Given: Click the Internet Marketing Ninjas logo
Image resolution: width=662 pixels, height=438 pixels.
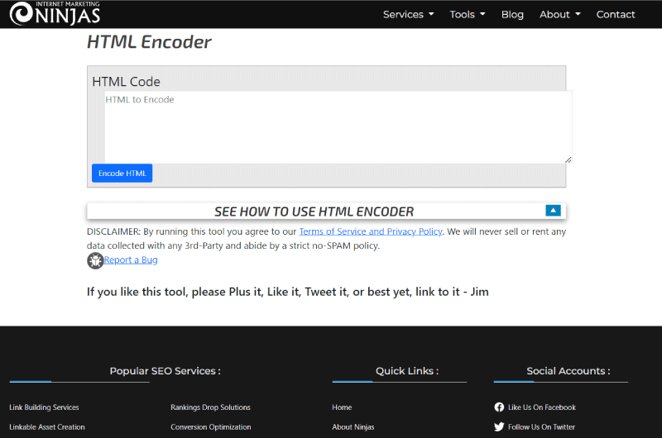Looking at the screenshot, I should coord(55,13).
